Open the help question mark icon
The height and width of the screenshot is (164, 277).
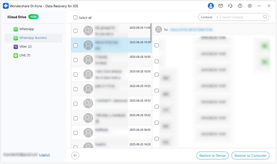[240, 6]
